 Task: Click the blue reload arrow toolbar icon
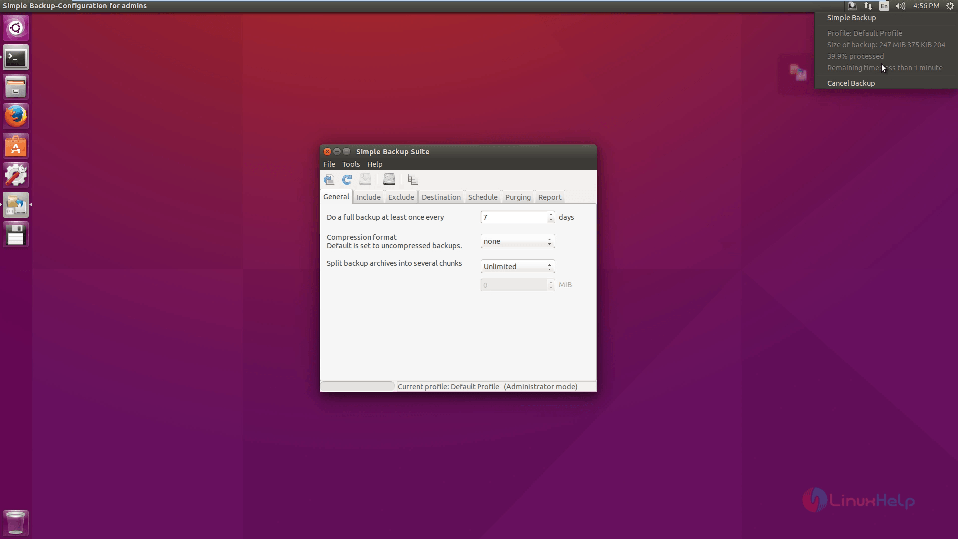347,180
